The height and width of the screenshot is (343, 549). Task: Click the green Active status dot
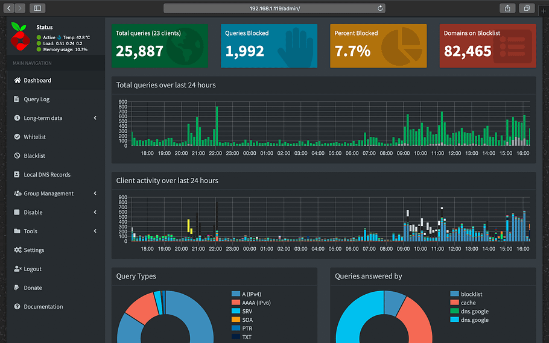[x=39, y=37]
